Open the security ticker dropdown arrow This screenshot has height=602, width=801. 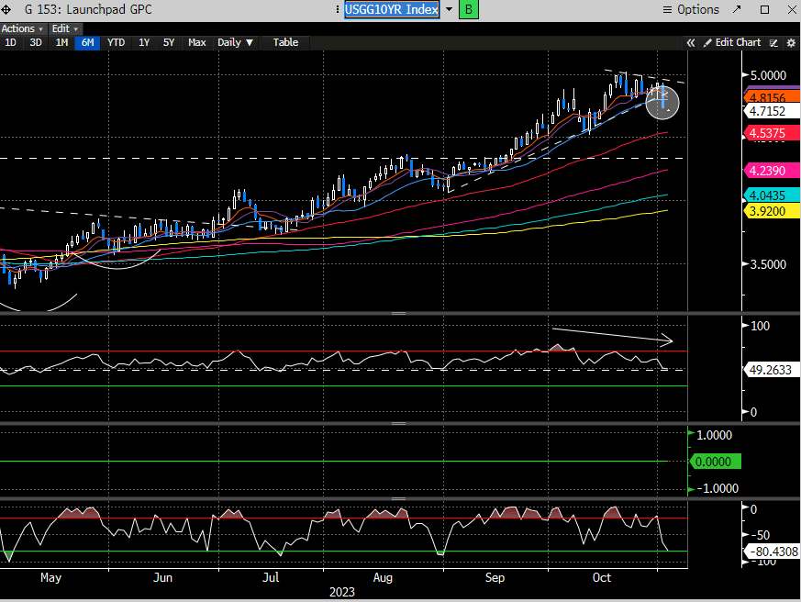pyautogui.click(x=449, y=9)
